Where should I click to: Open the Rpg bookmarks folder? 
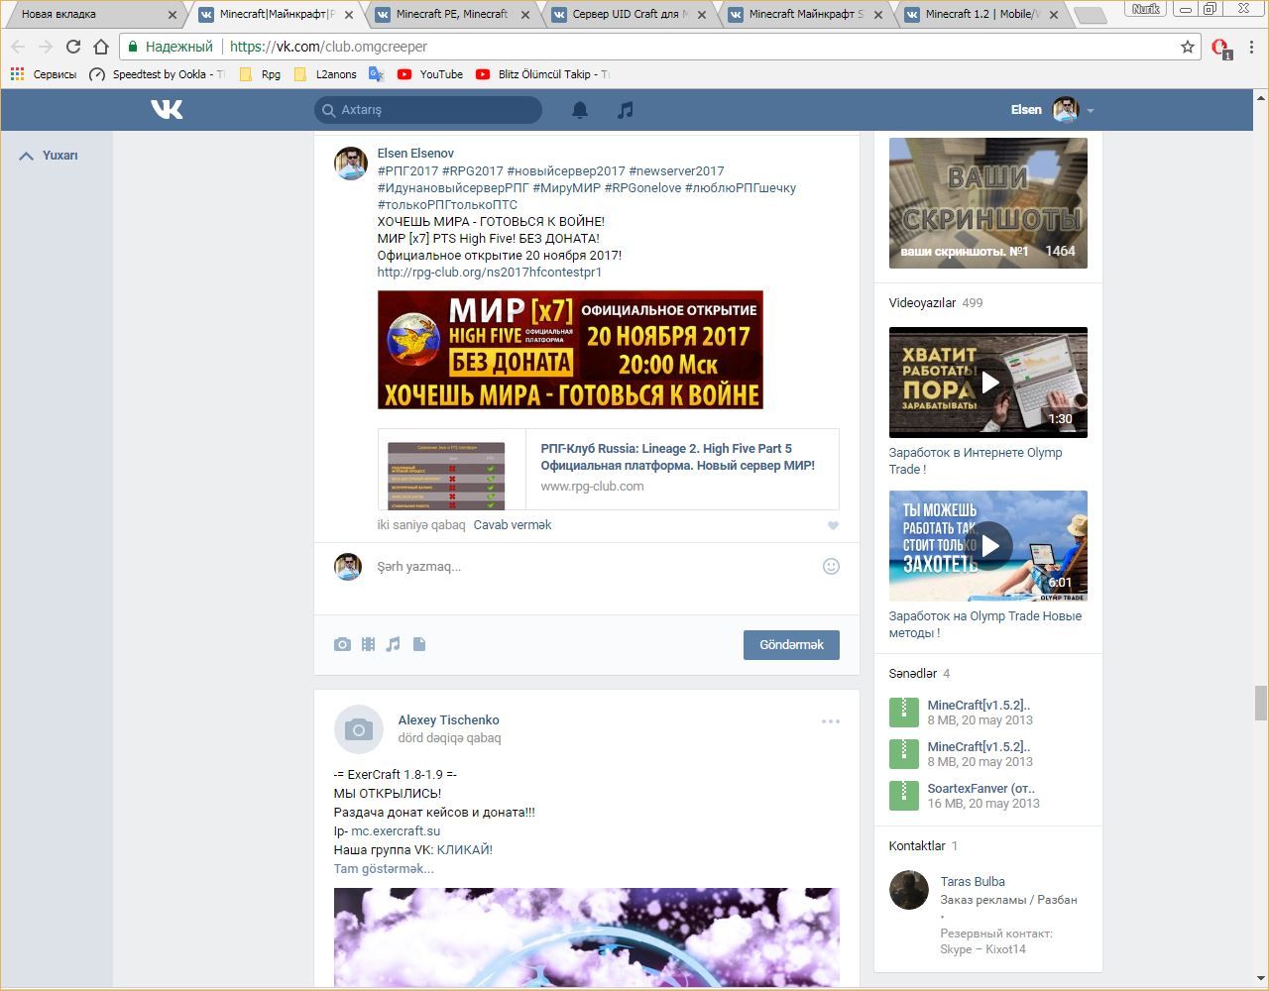pos(261,74)
